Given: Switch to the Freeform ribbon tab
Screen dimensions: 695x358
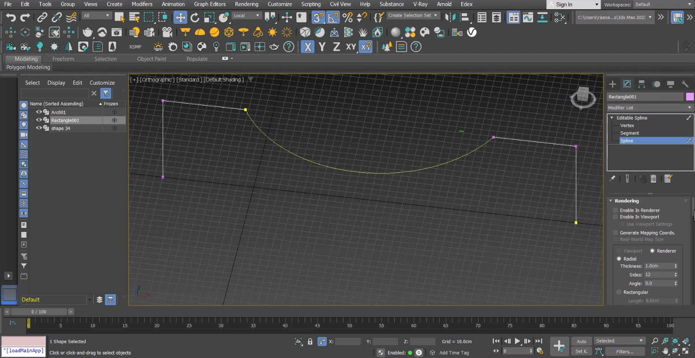Looking at the screenshot, I should (63, 59).
